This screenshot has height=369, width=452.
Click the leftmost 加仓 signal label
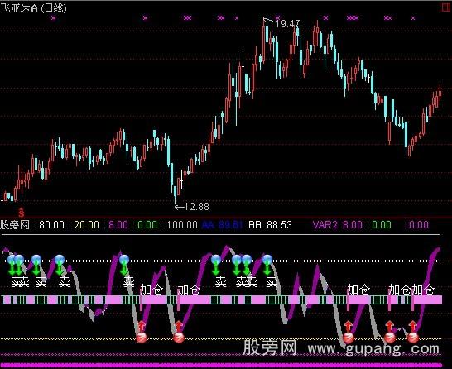pyautogui.click(x=151, y=290)
